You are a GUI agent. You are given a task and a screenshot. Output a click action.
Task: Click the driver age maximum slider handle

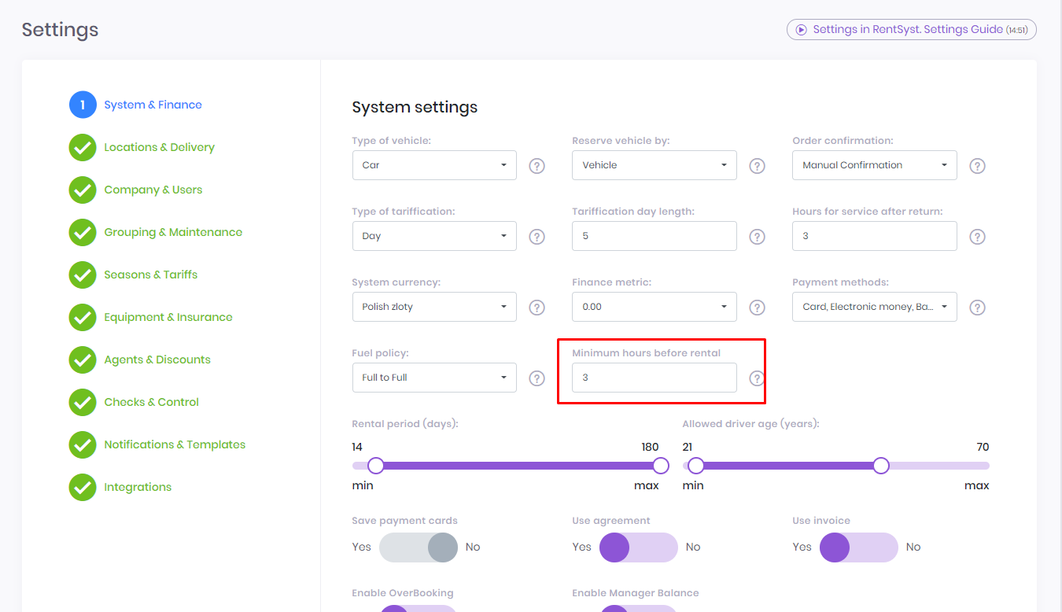click(x=881, y=466)
